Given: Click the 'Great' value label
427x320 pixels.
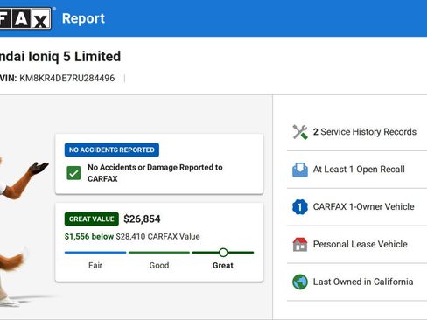Looking at the screenshot, I should (x=223, y=266).
